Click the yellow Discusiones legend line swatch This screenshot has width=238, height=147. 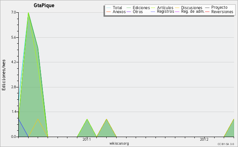click(x=177, y=8)
